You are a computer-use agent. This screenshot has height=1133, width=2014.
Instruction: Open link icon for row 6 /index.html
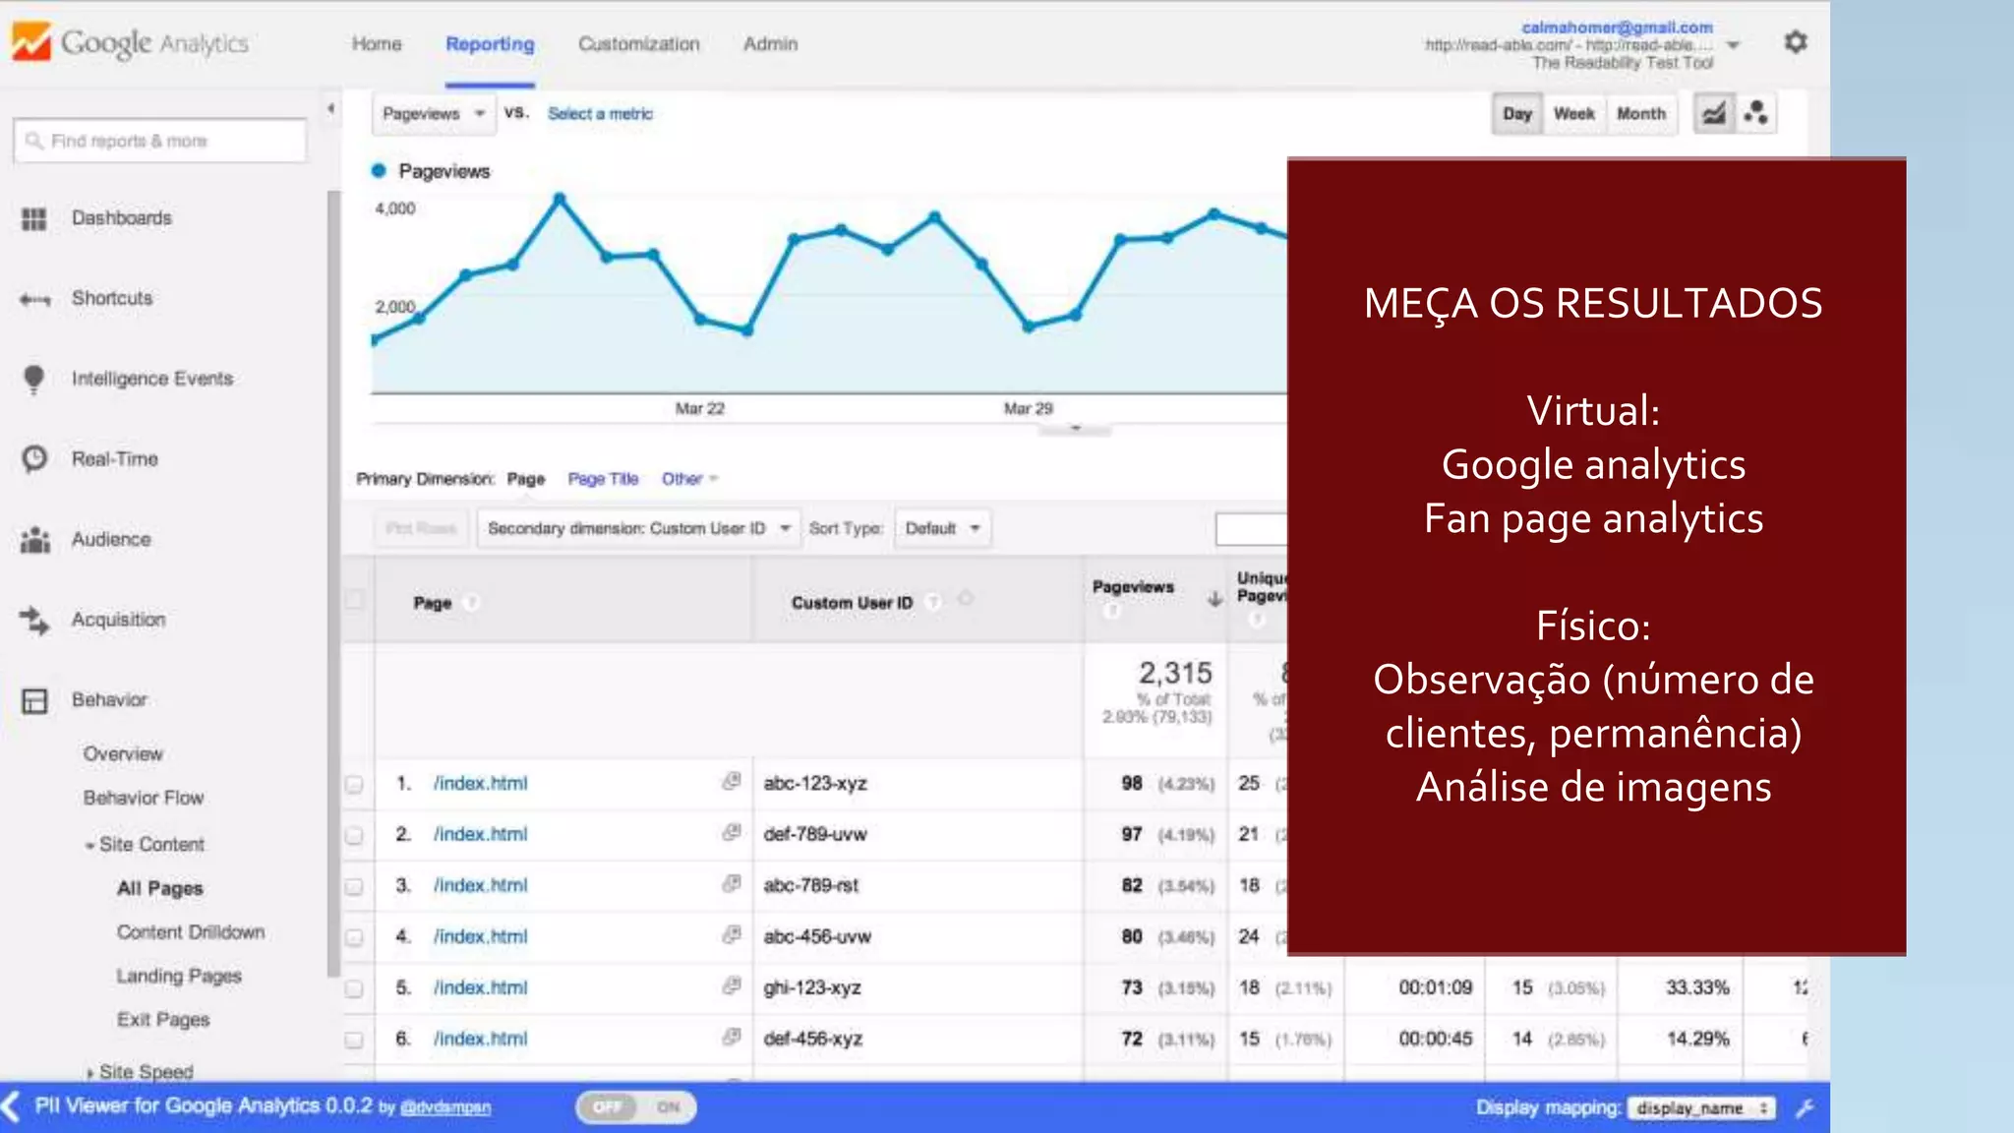click(731, 1038)
